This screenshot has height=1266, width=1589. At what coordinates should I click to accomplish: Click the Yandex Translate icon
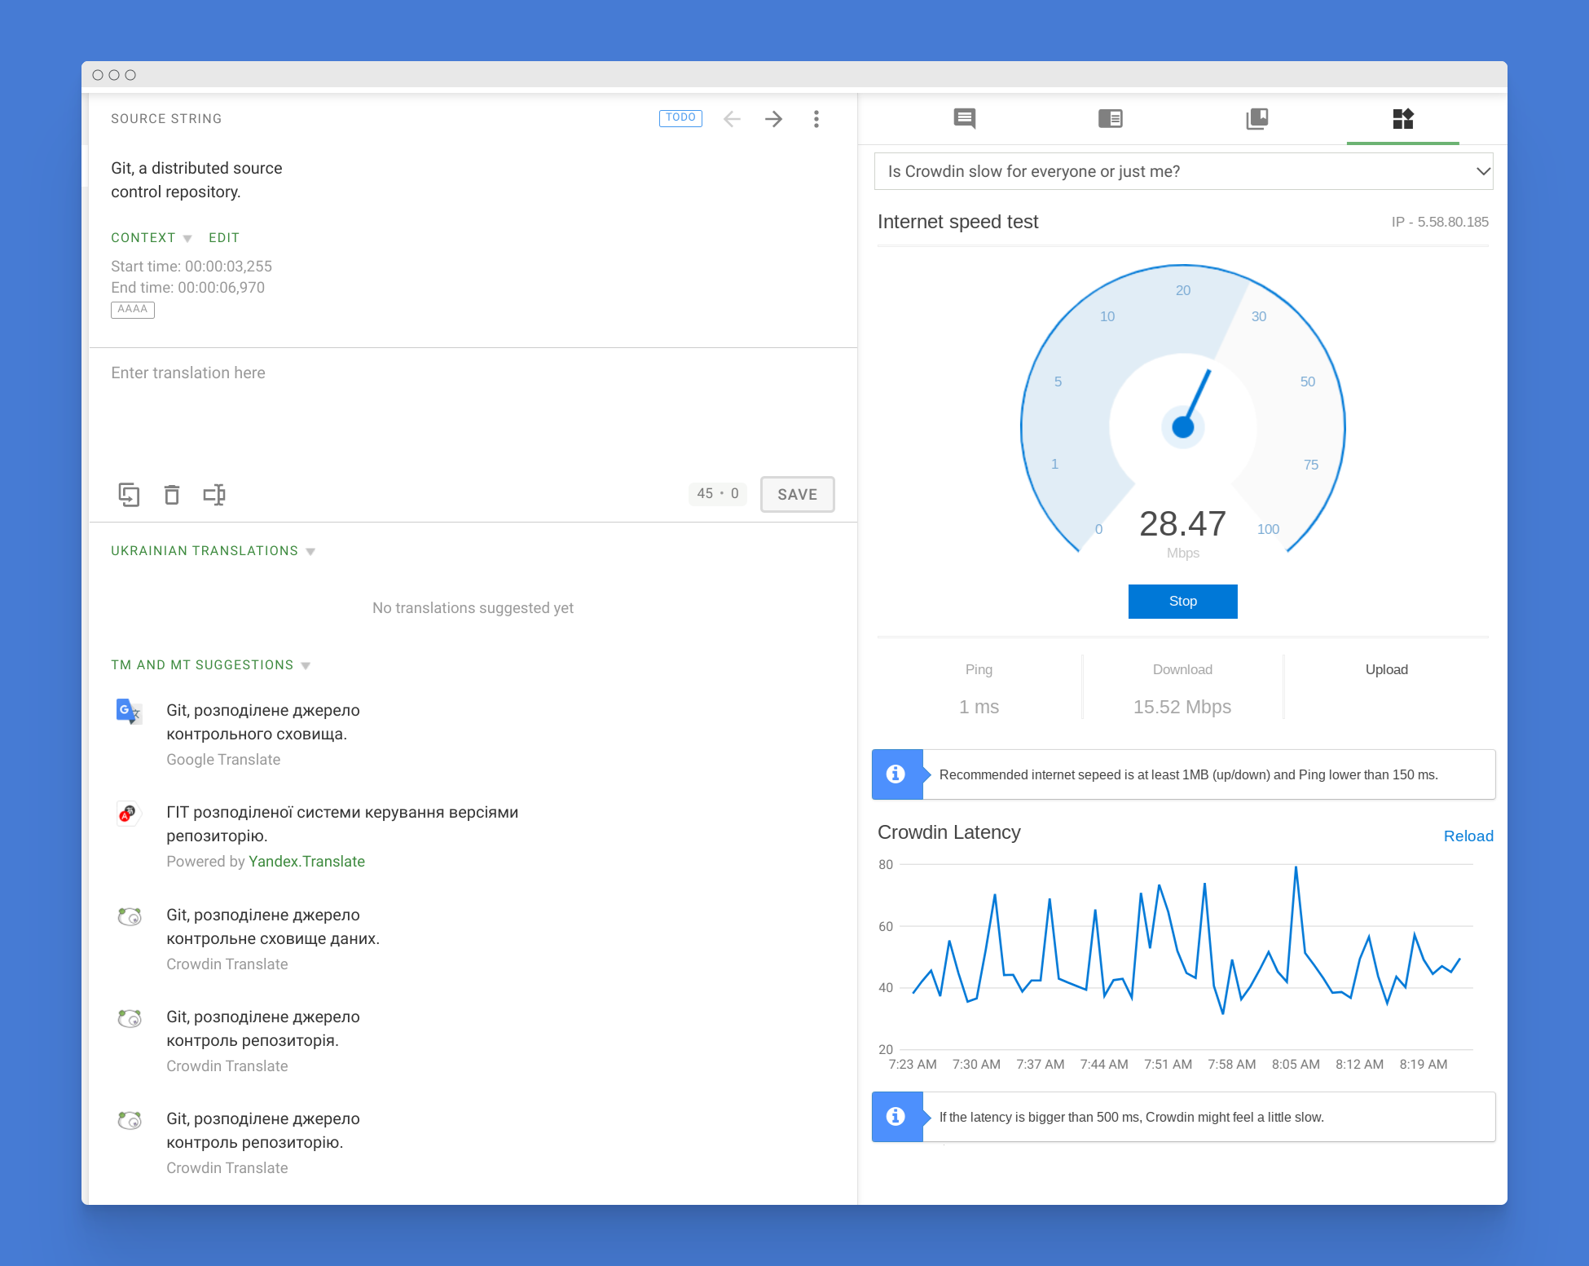click(129, 813)
